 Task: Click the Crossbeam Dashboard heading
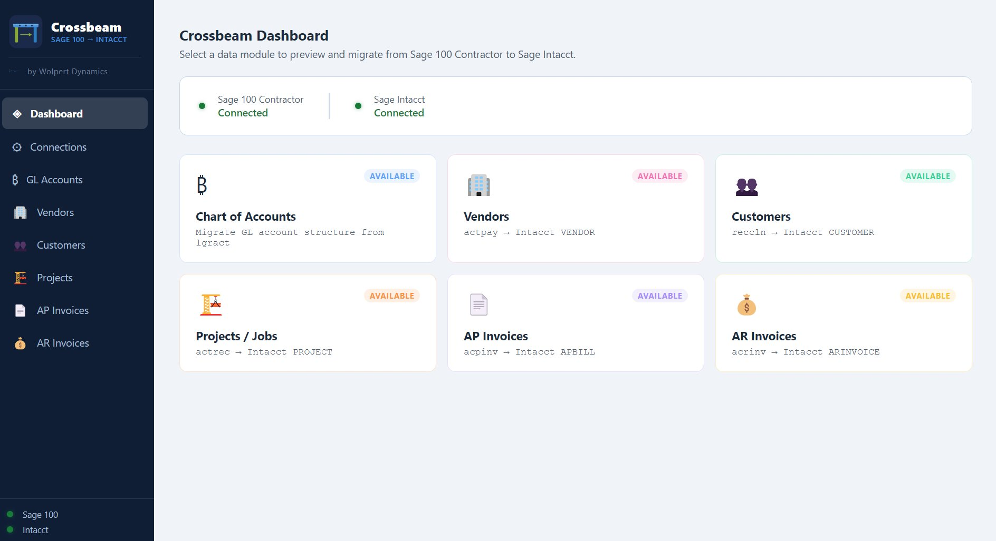(x=254, y=36)
